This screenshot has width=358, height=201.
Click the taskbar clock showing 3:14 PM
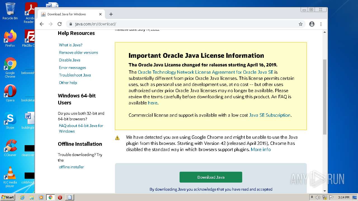coord(343,197)
